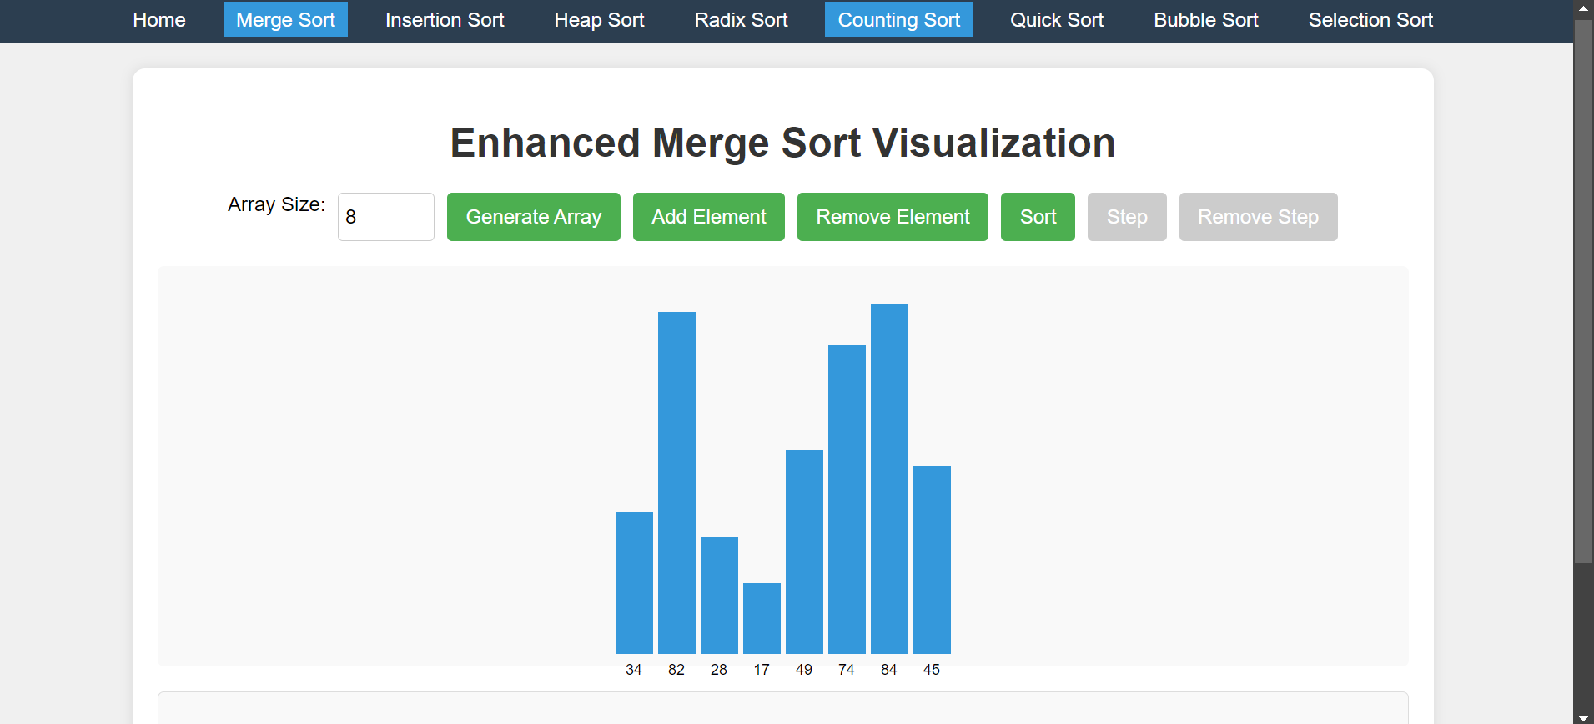Image resolution: width=1594 pixels, height=724 pixels.
Task: Switch to Radix Sort
Action: click(x=741, y=19)
